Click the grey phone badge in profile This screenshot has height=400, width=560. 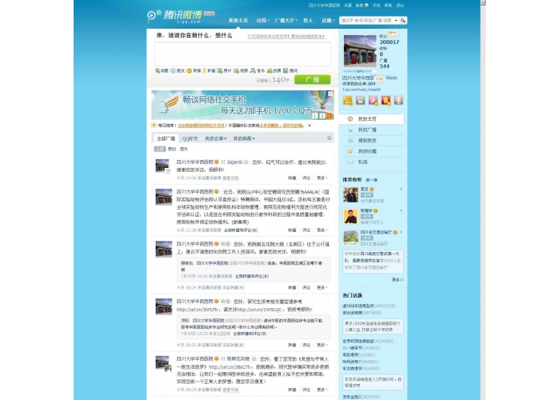[x=360, y=100]
